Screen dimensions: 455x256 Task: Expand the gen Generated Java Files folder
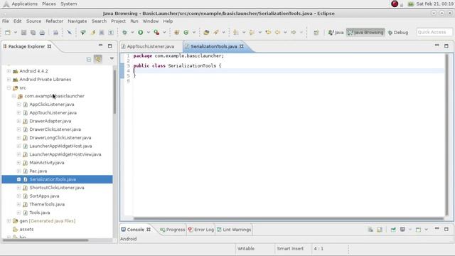[9, 221]
